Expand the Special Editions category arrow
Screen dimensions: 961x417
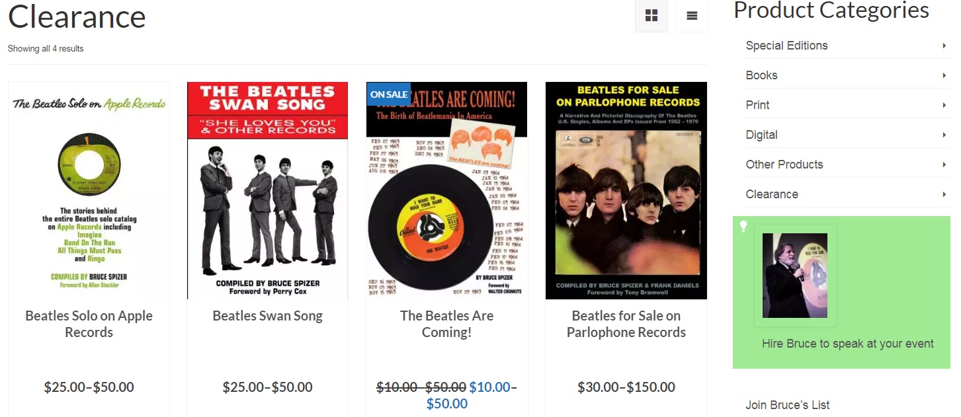(x=944, y=46)
